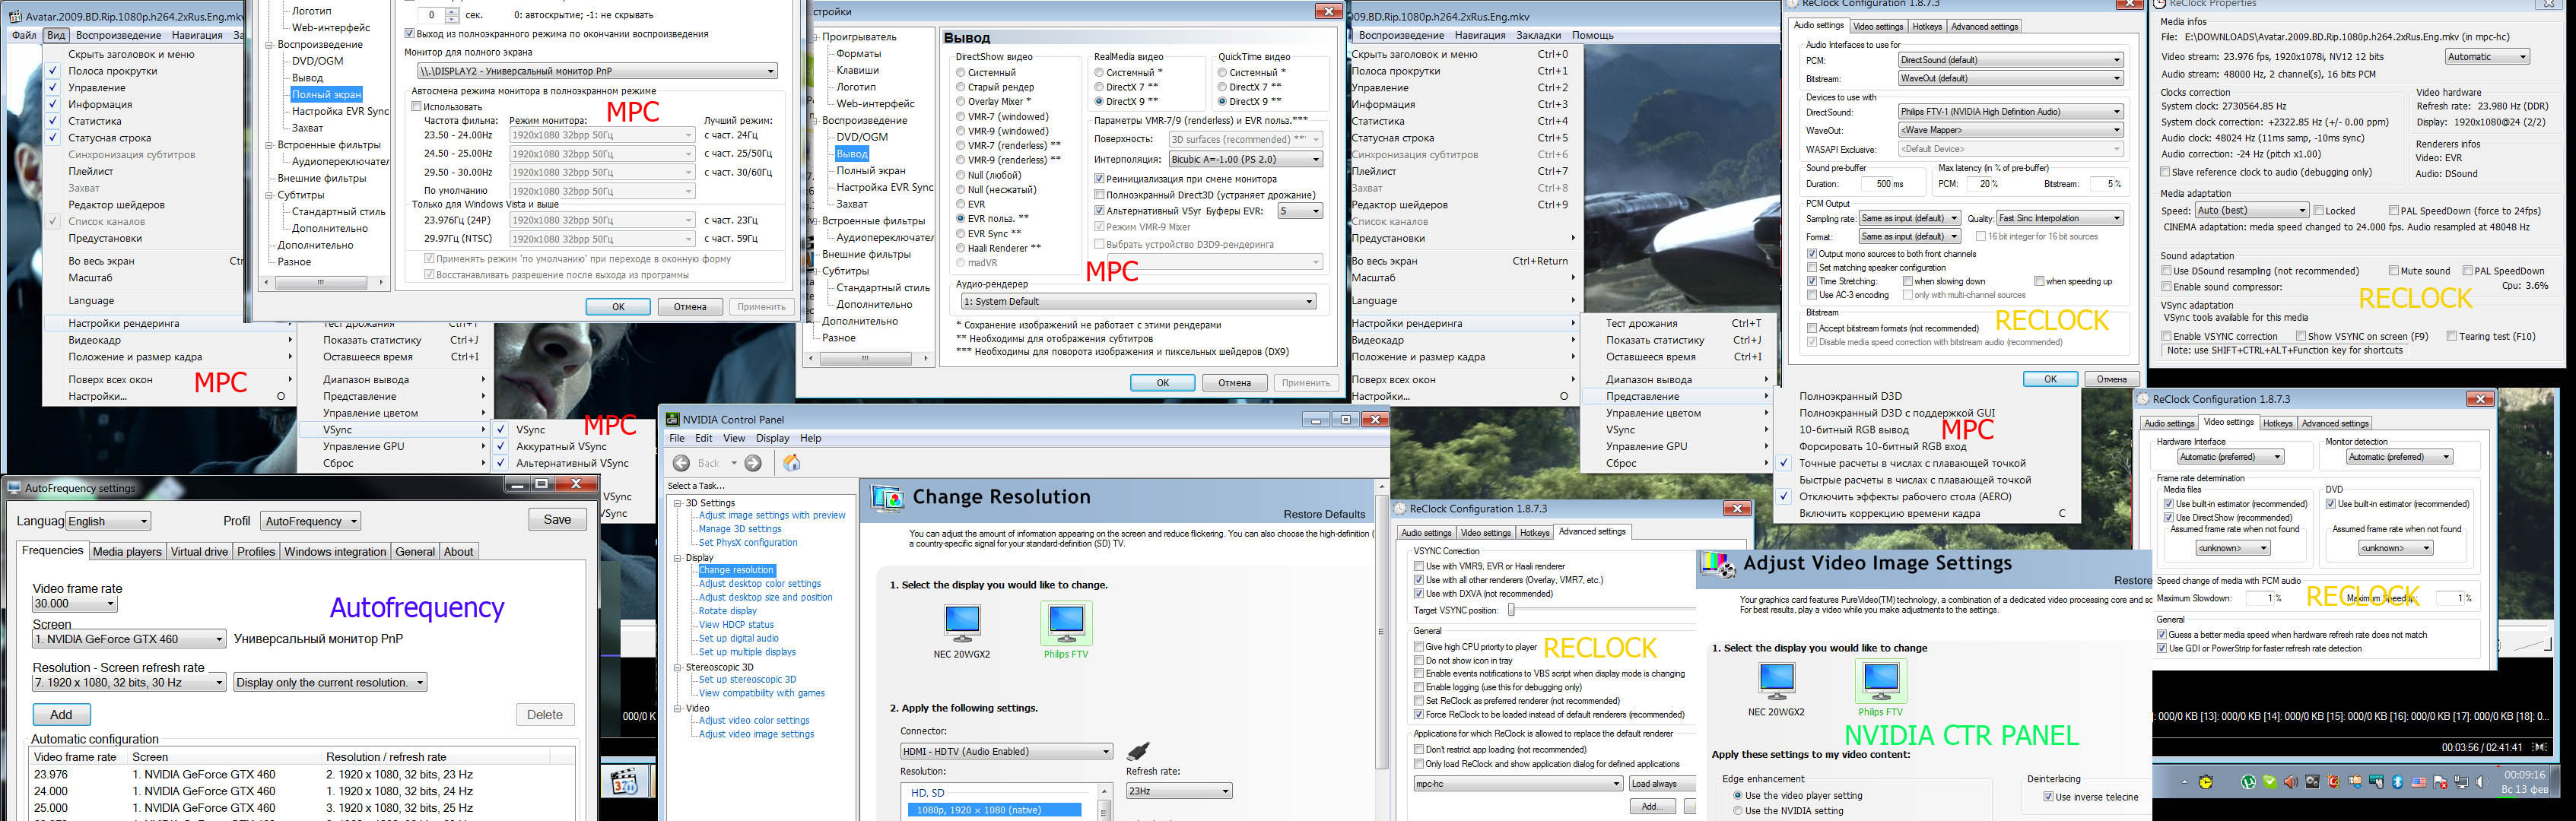Enable 'Полноэкранный Direct3D' checkbox
The width and height of the screenshot is (2576, 821).
(x=1099, y=195)
